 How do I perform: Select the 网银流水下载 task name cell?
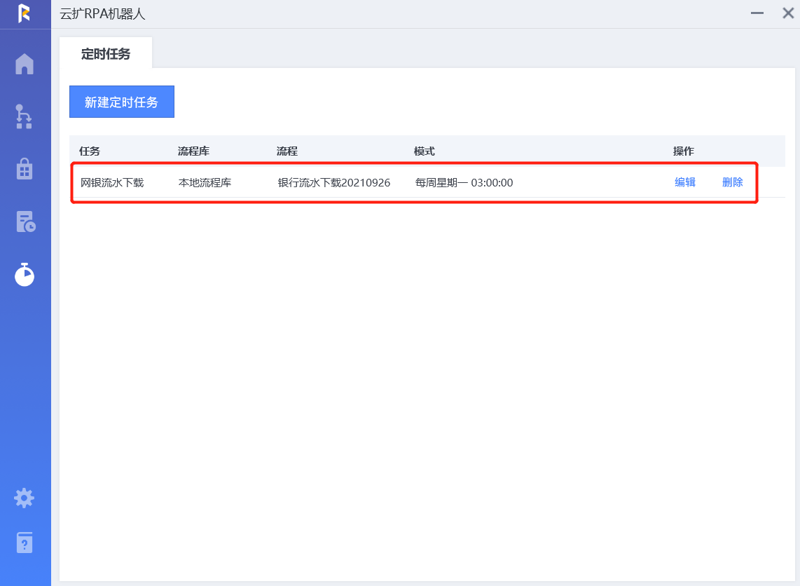click(112, 183)
